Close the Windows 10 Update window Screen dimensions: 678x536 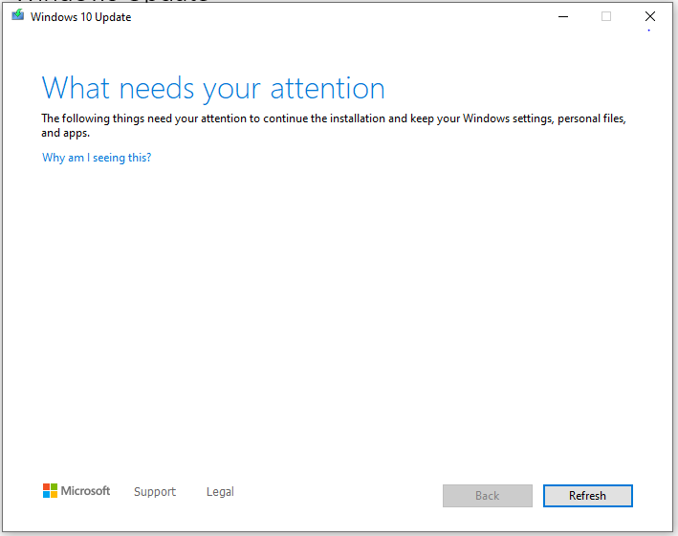(650, 16)
